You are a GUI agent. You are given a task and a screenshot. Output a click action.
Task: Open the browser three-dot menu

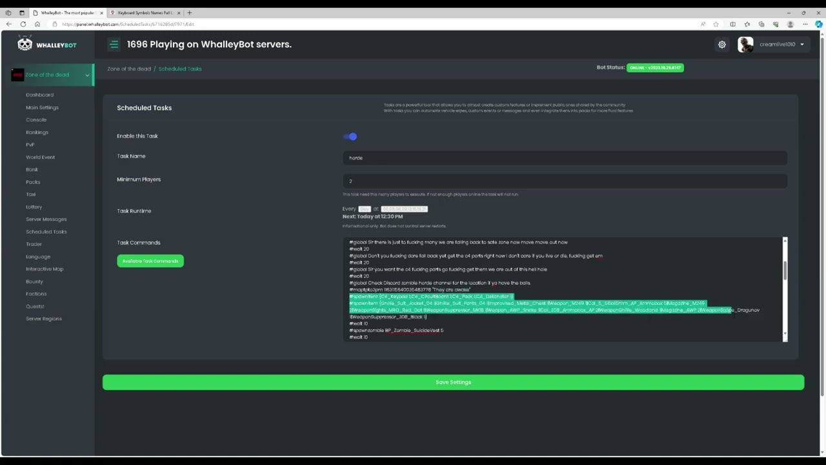(805, 25)
